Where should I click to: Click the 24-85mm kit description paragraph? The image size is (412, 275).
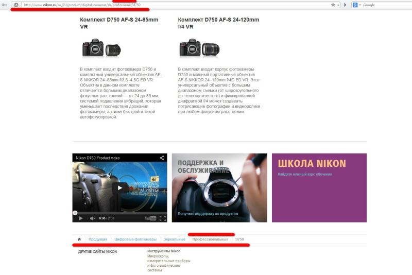tap(121, 93)
